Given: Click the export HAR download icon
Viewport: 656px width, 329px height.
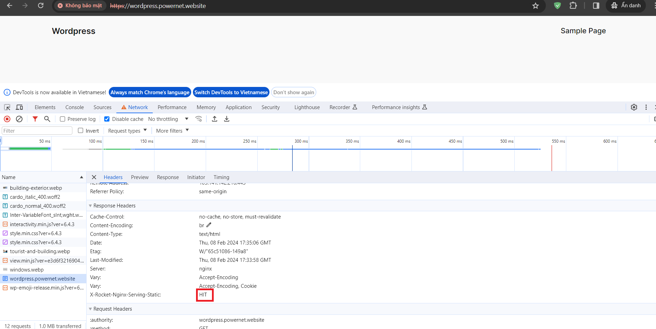Looking at the screenshot, I should [227, 119].
